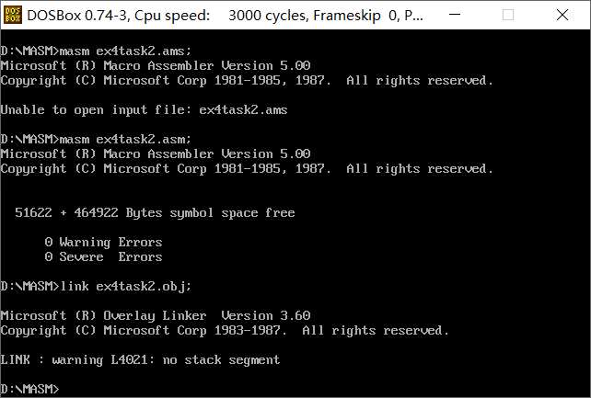Click the 'Unable to open input file' message
This screenshot has height=398, width=591.
(x=144, y=110)
